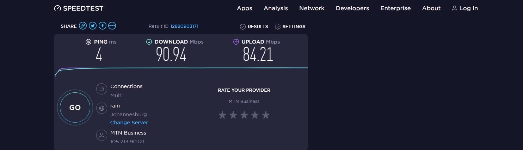Viewport: 523px width, 150px height.
Task: Open more share options ellipsis icon
Action: tap(112, 26)
